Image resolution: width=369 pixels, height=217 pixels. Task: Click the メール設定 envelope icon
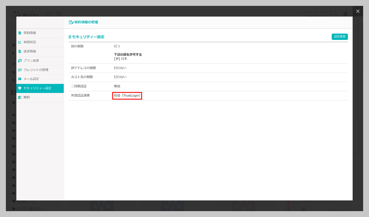click(x=20, y=79)
